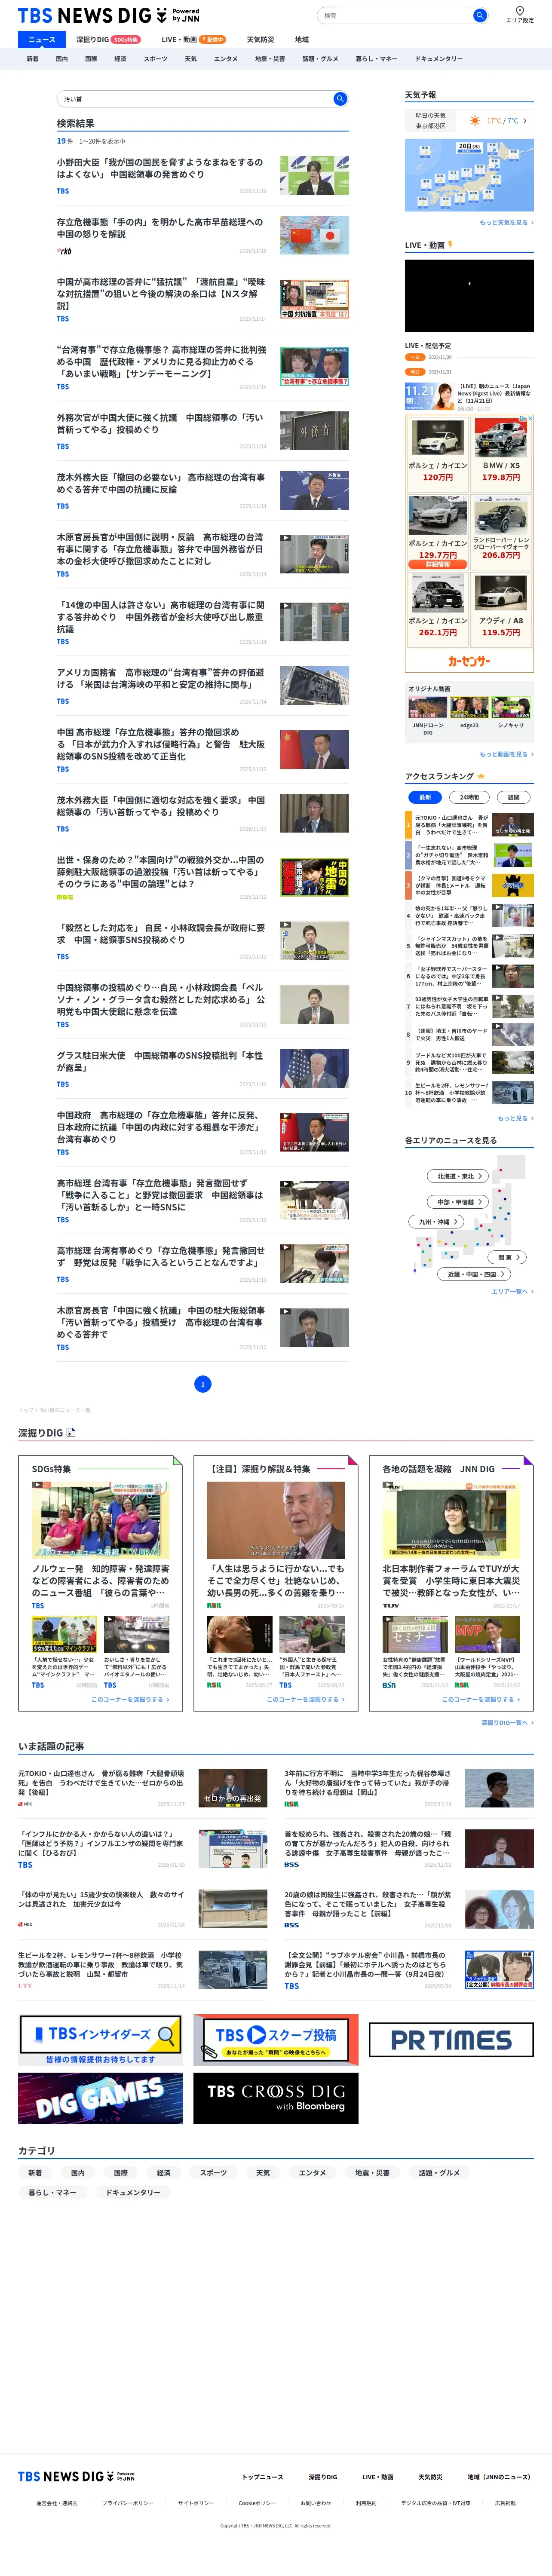Click もっと天気を見る link

[x=506, y=223]
